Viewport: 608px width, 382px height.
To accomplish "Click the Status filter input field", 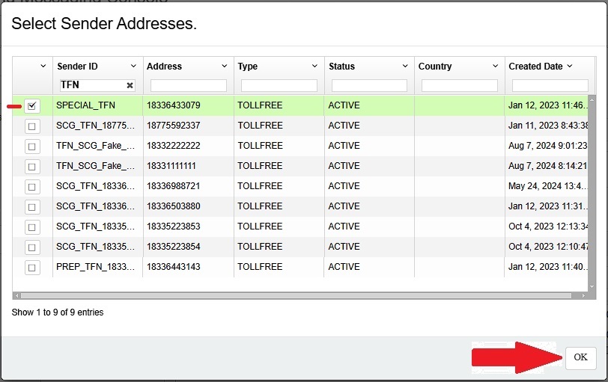I will click(x=370, y=85).
